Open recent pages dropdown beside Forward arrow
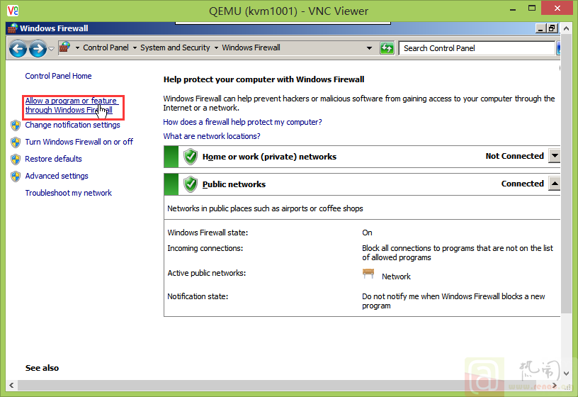 [x=51, y=48]
